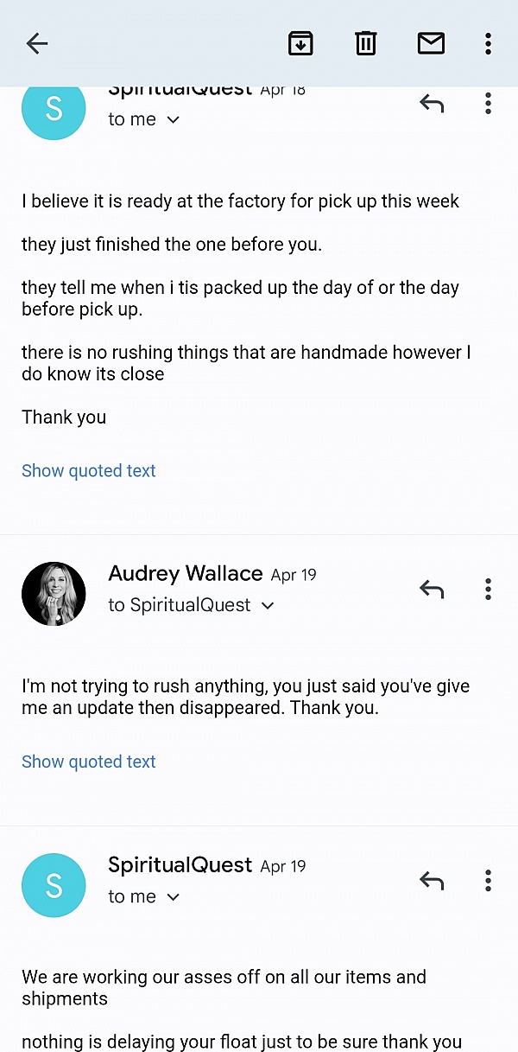The width and height of the screenshot is (518, 1052).
Task: Open more options for Apr 19 SpiritualQuest message
Action: coord(488,881)
